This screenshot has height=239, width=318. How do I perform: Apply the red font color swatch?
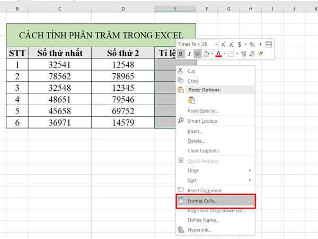[x=218, y=54]
